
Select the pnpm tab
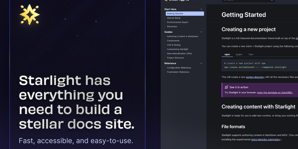click(x=239, y=54)
